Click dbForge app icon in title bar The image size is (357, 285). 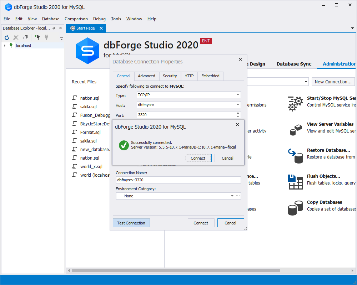tap(9, 7)
